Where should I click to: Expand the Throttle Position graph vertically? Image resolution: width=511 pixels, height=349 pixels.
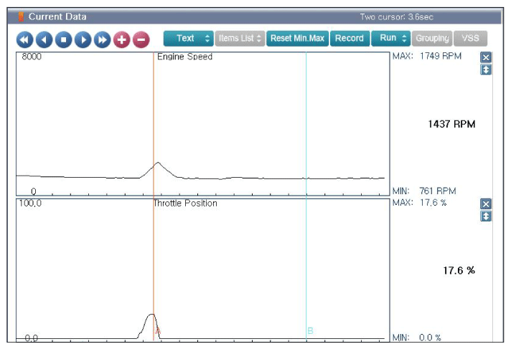tap(486, 216)
